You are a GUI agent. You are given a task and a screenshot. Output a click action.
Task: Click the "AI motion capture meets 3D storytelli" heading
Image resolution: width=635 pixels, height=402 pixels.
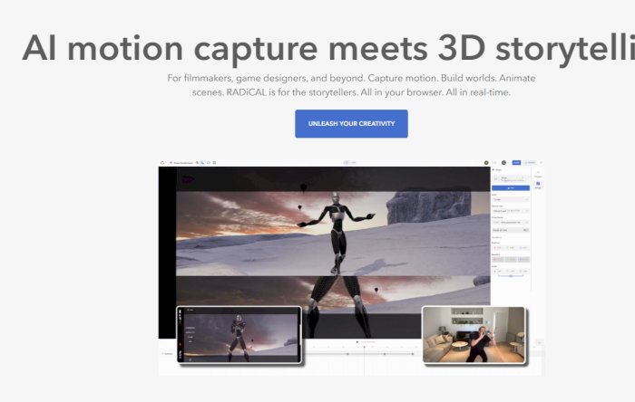pyautogui.click(x=328, y=49)
